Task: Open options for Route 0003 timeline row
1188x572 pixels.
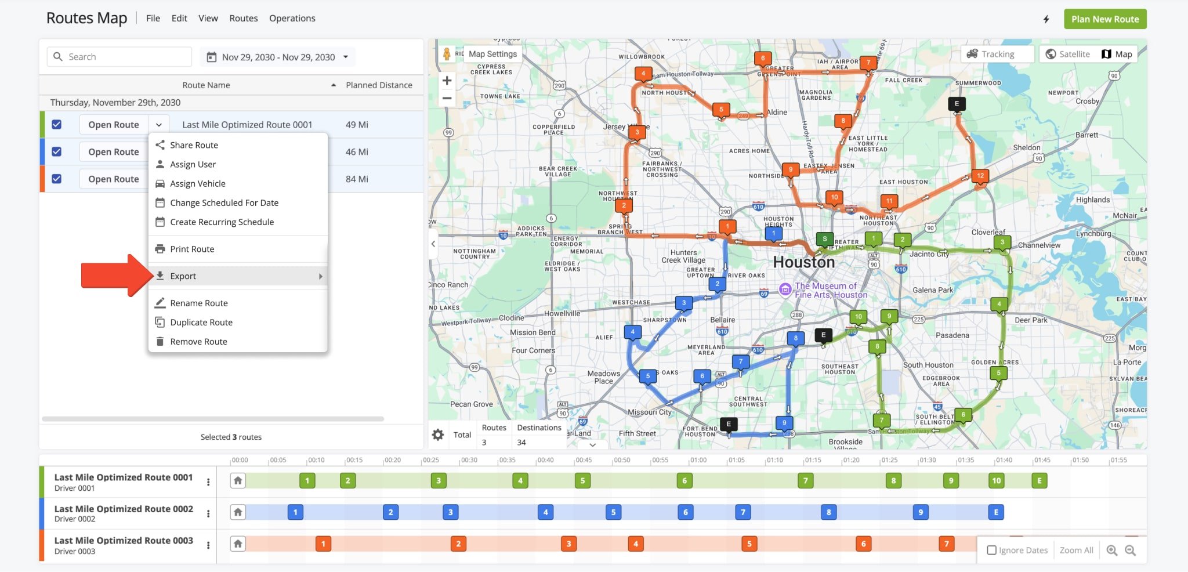Action: click(x=208, y=545)
